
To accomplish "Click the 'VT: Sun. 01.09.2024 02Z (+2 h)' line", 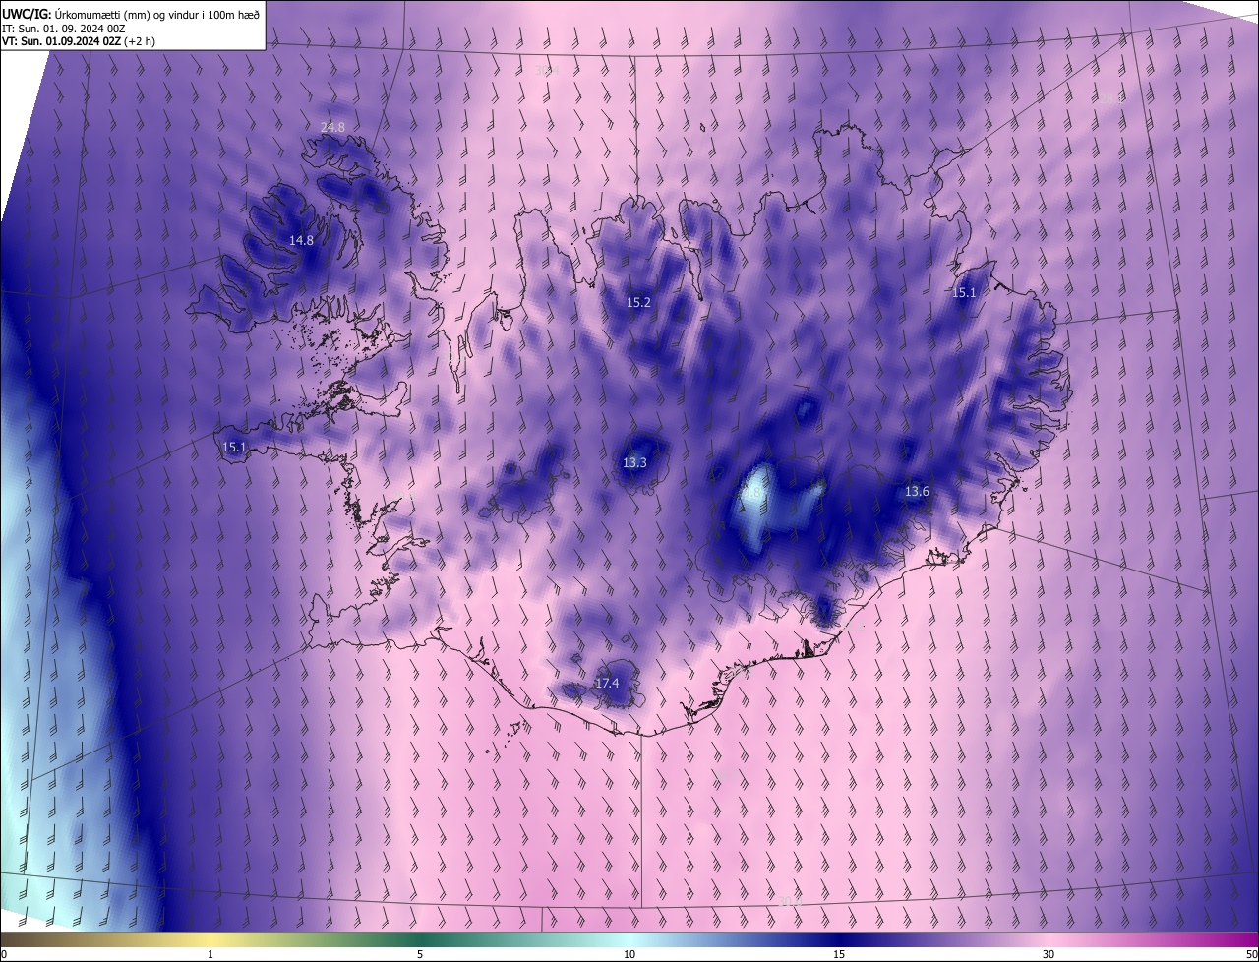I will [x=79, y=41].
